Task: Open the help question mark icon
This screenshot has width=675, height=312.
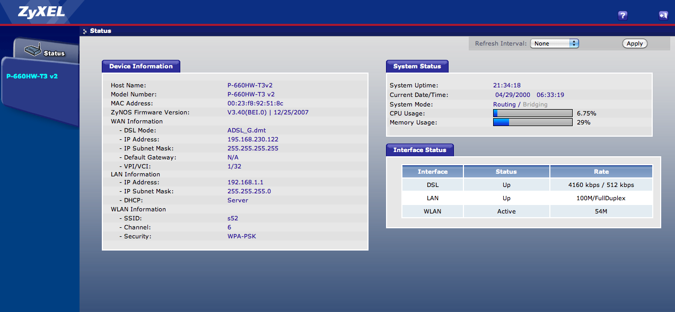Action: (x=623, y=15)
